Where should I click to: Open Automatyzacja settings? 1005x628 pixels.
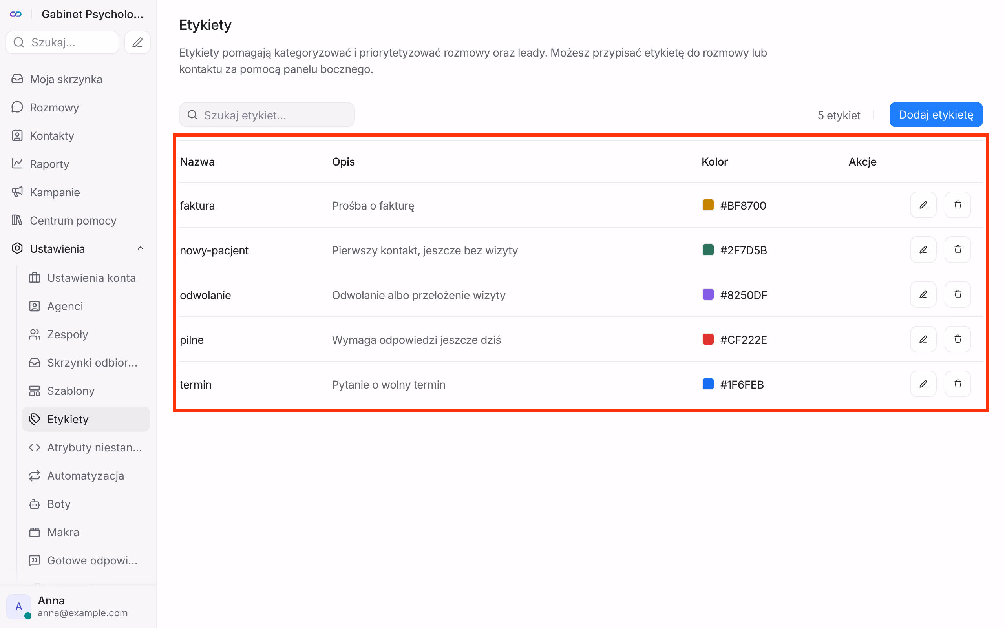(x=86, y=476)
